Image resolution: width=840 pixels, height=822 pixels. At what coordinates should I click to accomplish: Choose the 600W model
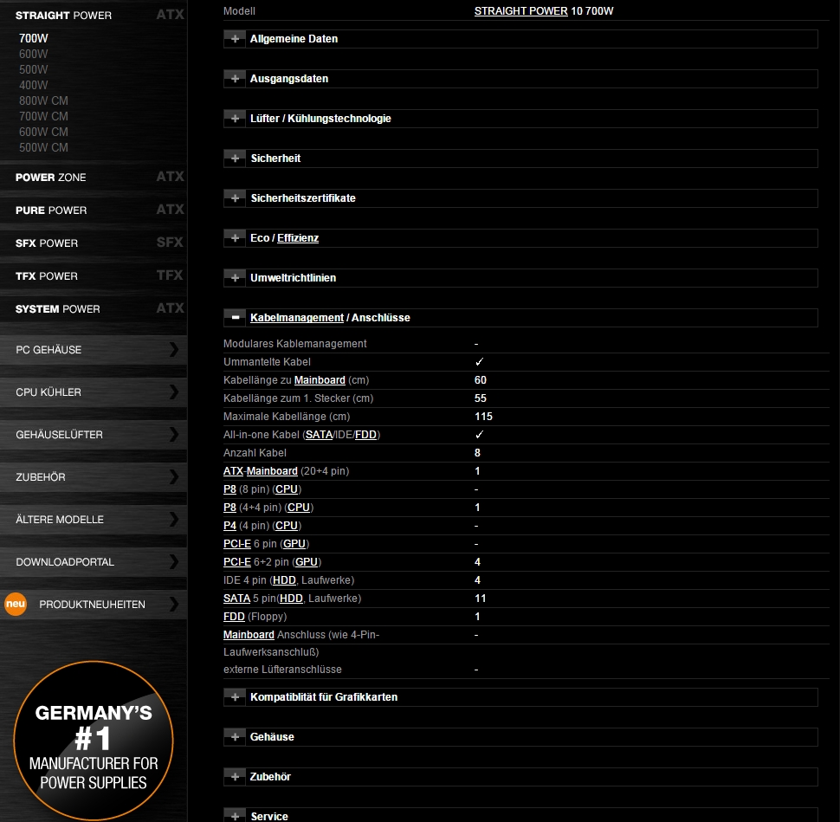pos(33,54)
